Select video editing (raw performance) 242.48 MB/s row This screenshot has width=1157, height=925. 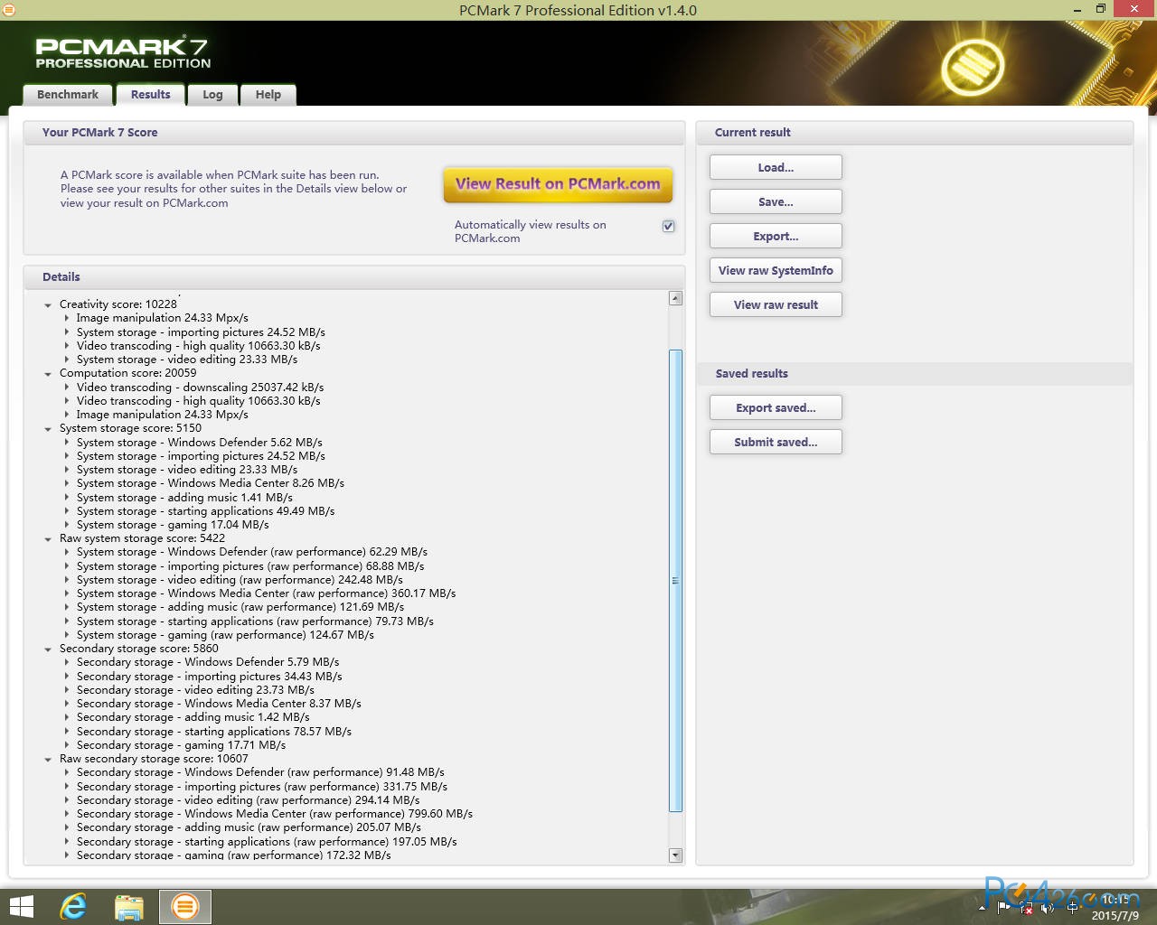pyautogui.click(x=240, y=580)
